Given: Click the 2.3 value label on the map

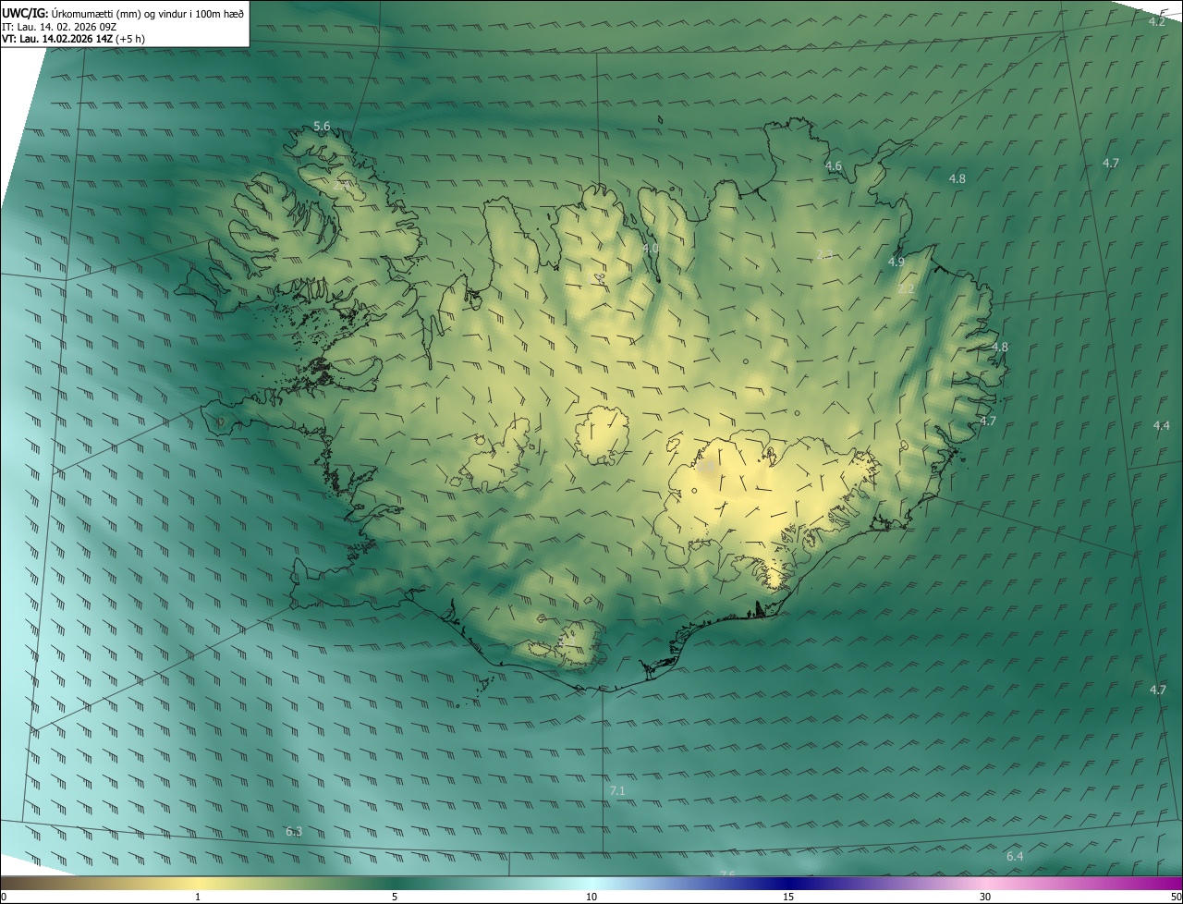Looking at the screenshot, I should tap(825, 254).
